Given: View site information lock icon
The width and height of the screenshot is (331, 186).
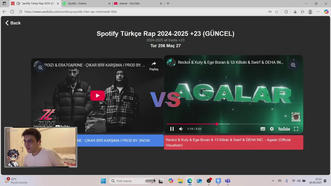Looking at the screenshot, I should [x=21, y=12].
